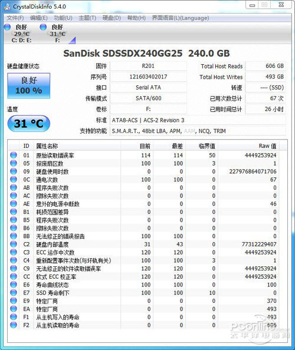295x350 pixels.
Task: Click the CrystalDiskInfo title bar app icon
Action: (7, 6)
